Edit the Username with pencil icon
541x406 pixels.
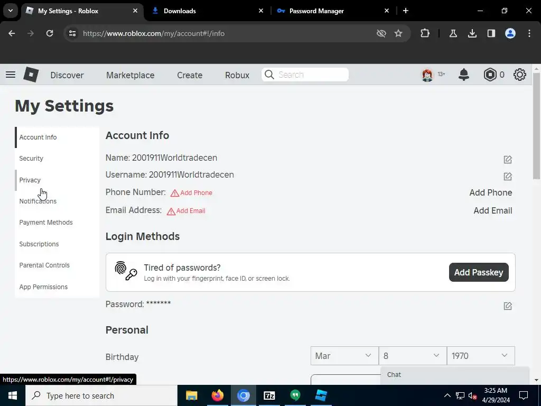pos(508,177)
